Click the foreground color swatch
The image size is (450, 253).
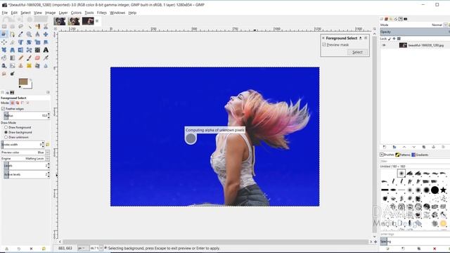click(x=23, y=82)
